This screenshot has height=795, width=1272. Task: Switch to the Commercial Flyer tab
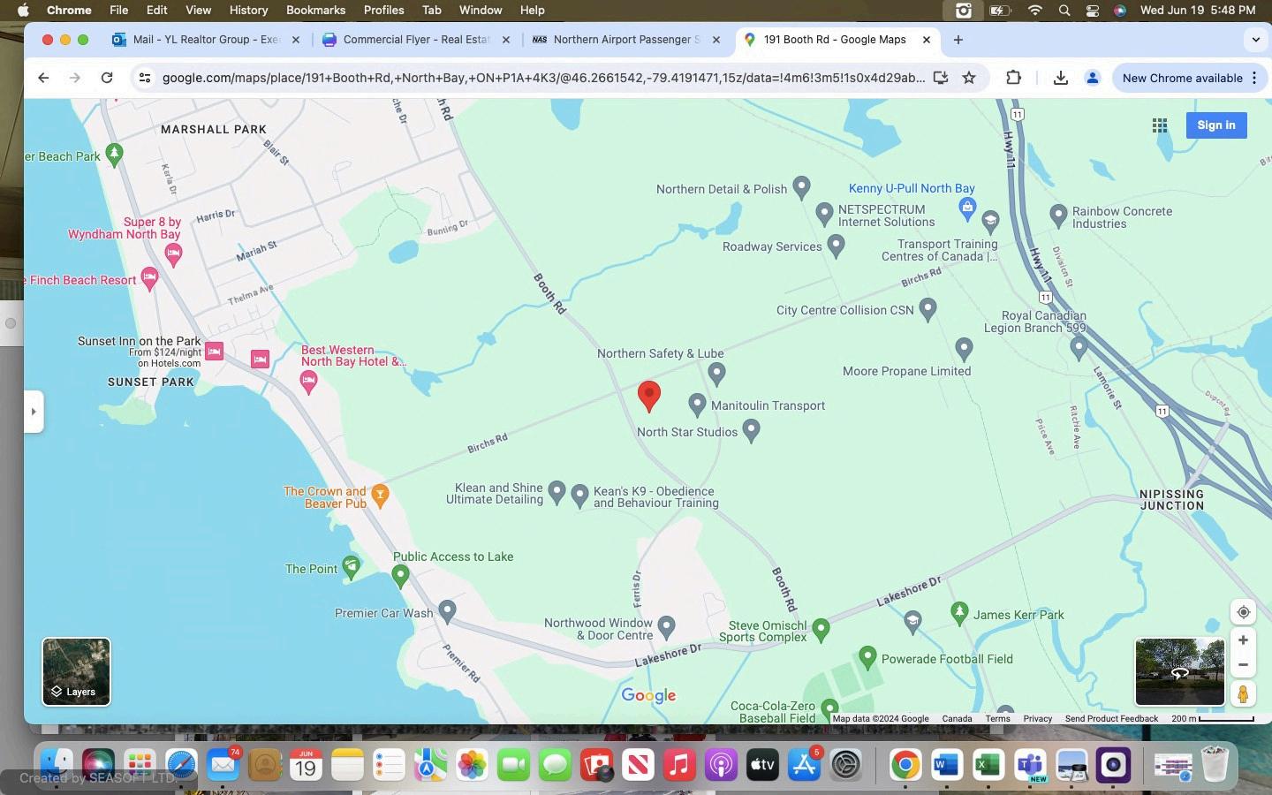[416, 40]
